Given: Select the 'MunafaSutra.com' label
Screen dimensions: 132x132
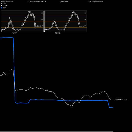Looking at the screenshot, I should click(97, 2).
